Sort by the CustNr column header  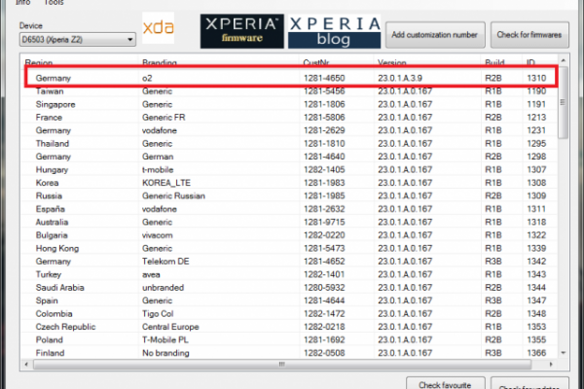(315, 62)
